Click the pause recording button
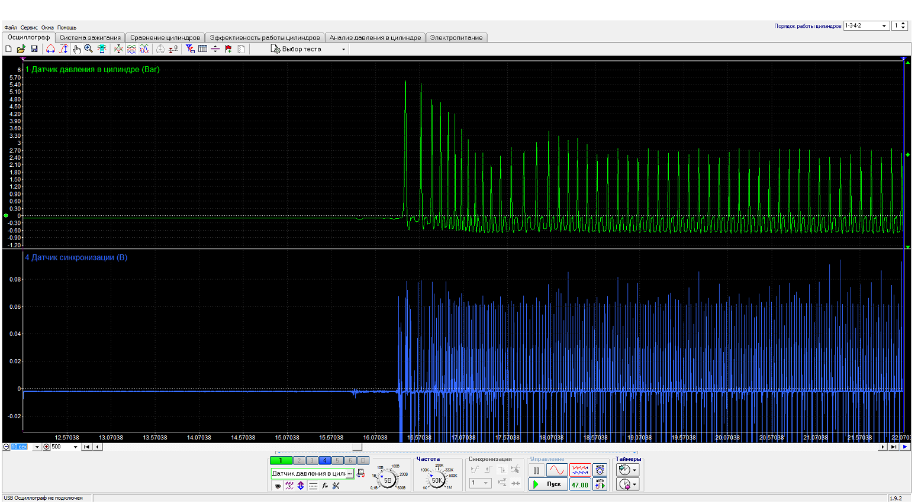Screen dimensions: 918x504 coord(536,470)
